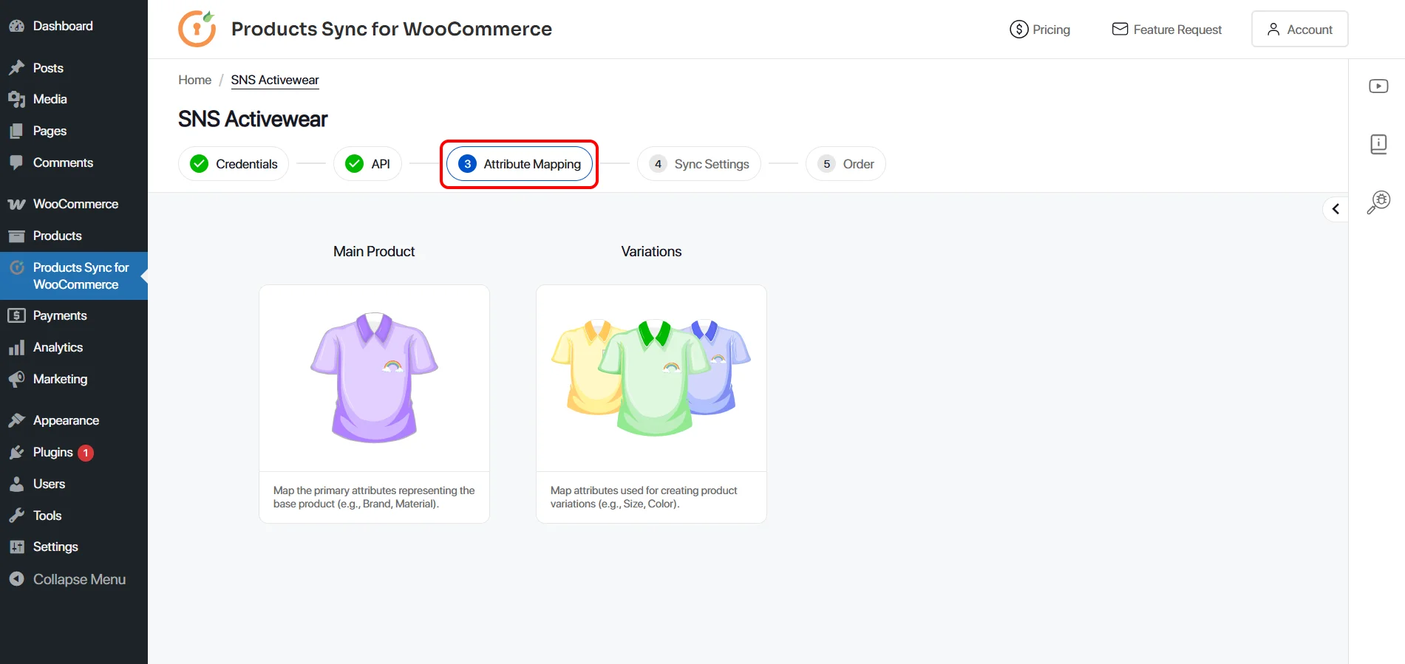This screenshot has width=1405, height=664.
Task: Click the Media icon in sidebar
Action: (x=16, y=99)
